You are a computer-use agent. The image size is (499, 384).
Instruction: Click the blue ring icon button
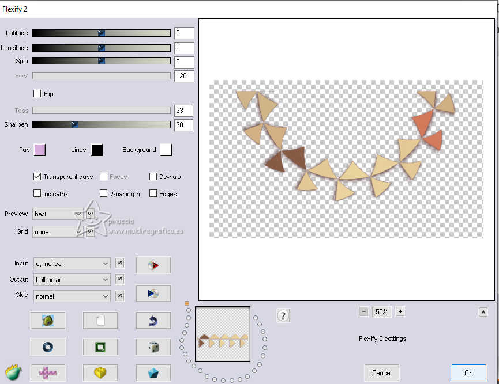point(48,347)
